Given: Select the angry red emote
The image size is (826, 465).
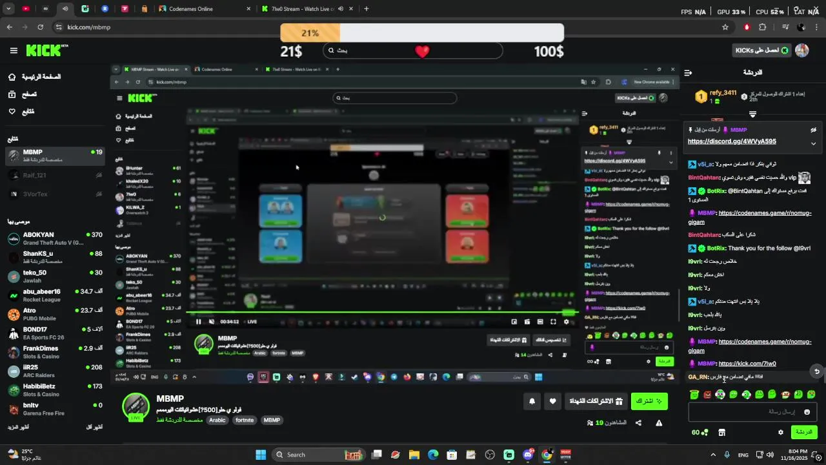Looking at the screenshot, I should [x=707, y=395].
